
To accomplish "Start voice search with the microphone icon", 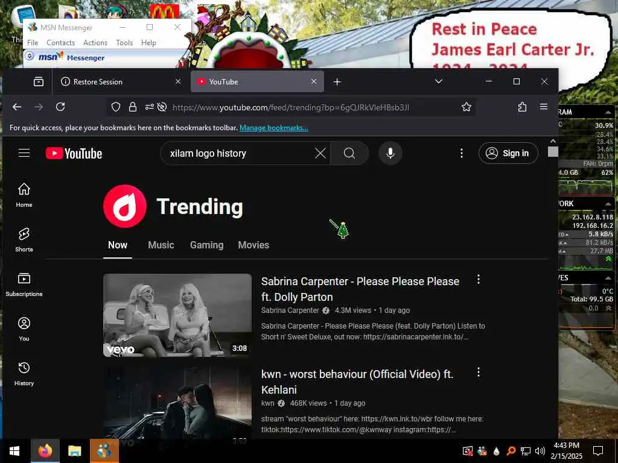I will [x=390, y=153].
